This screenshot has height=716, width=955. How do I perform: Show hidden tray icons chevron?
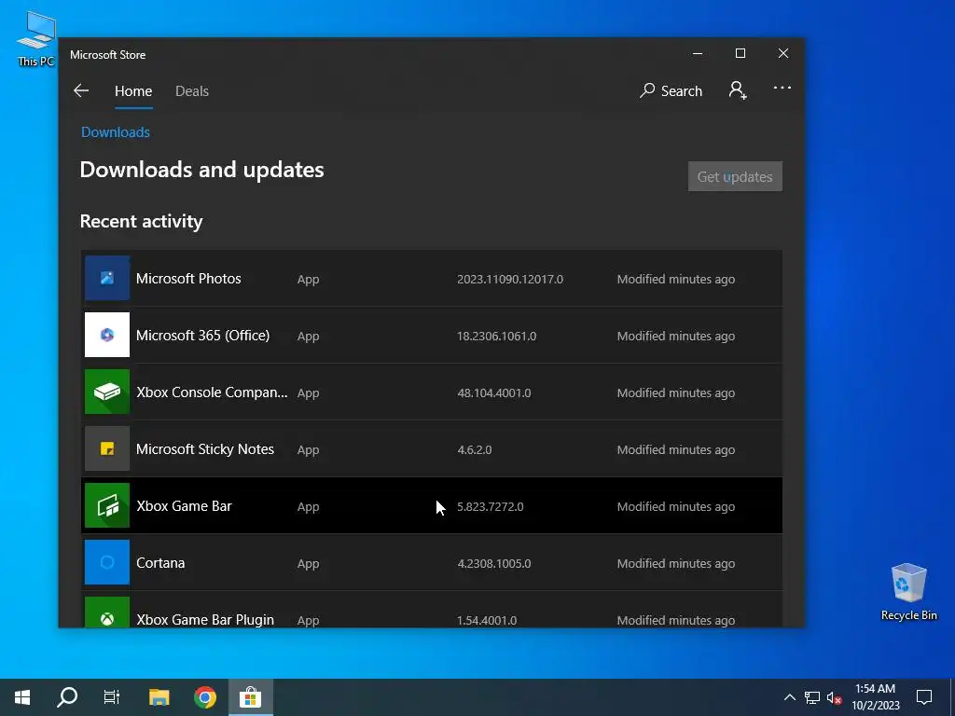[789, 697]
